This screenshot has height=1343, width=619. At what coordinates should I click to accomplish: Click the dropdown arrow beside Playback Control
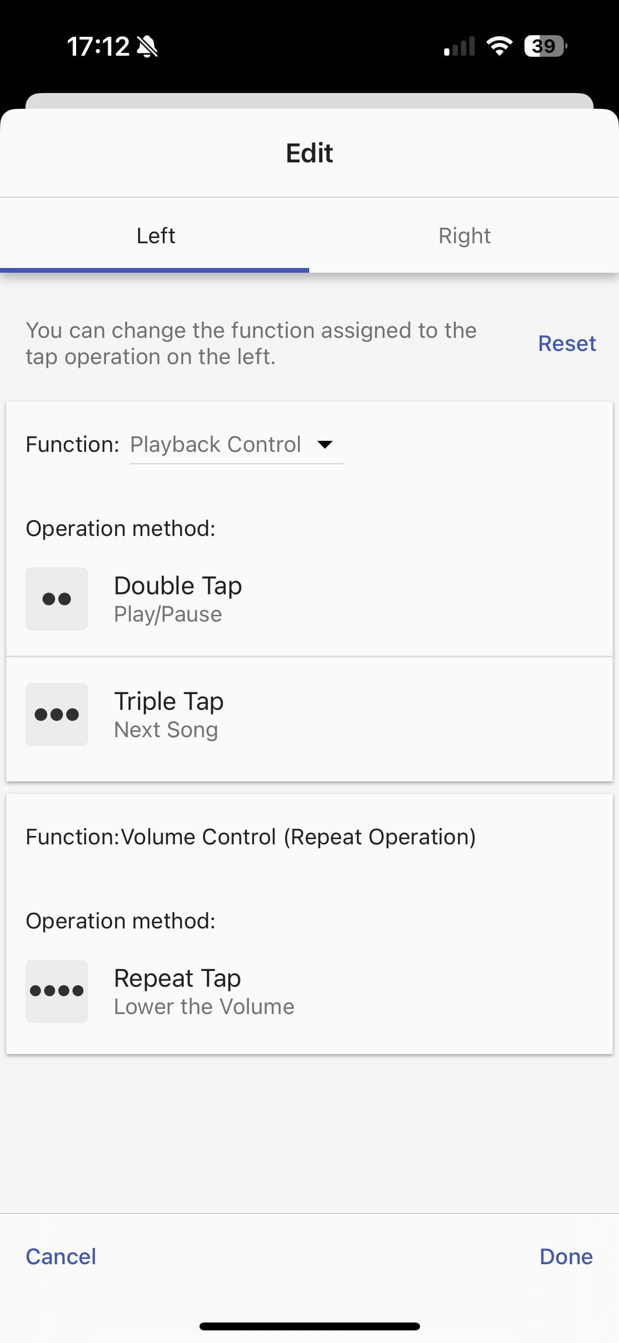326,445
